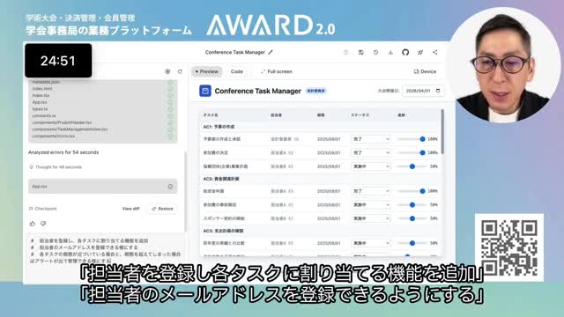Image resolution: width=564 pixels, height=317 pixels.
Task: Click into the chat prompt text area
Action: (105, 250)
